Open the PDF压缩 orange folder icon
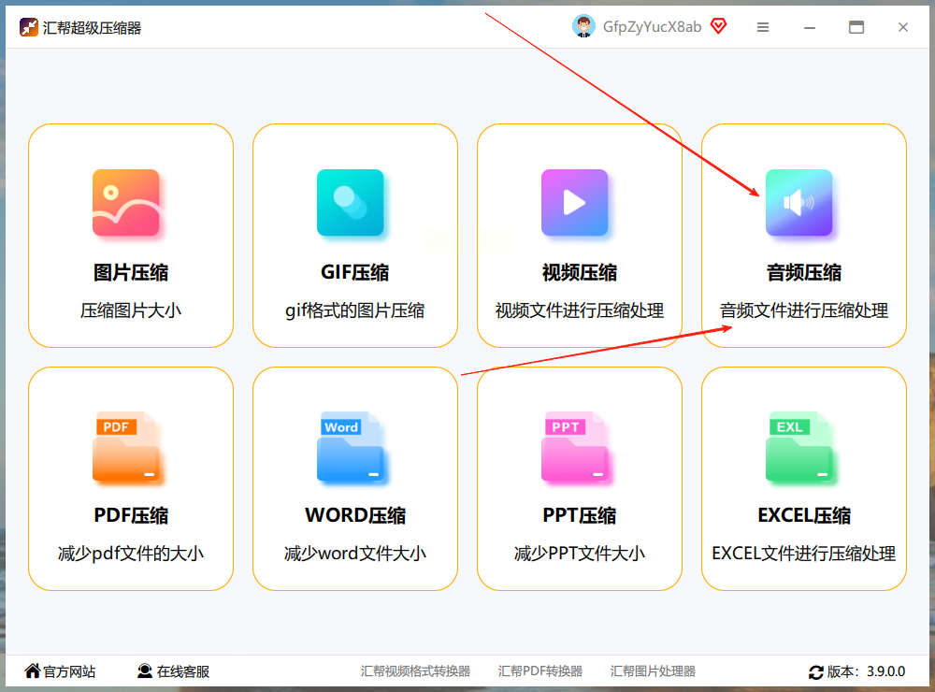 point(126,446)
